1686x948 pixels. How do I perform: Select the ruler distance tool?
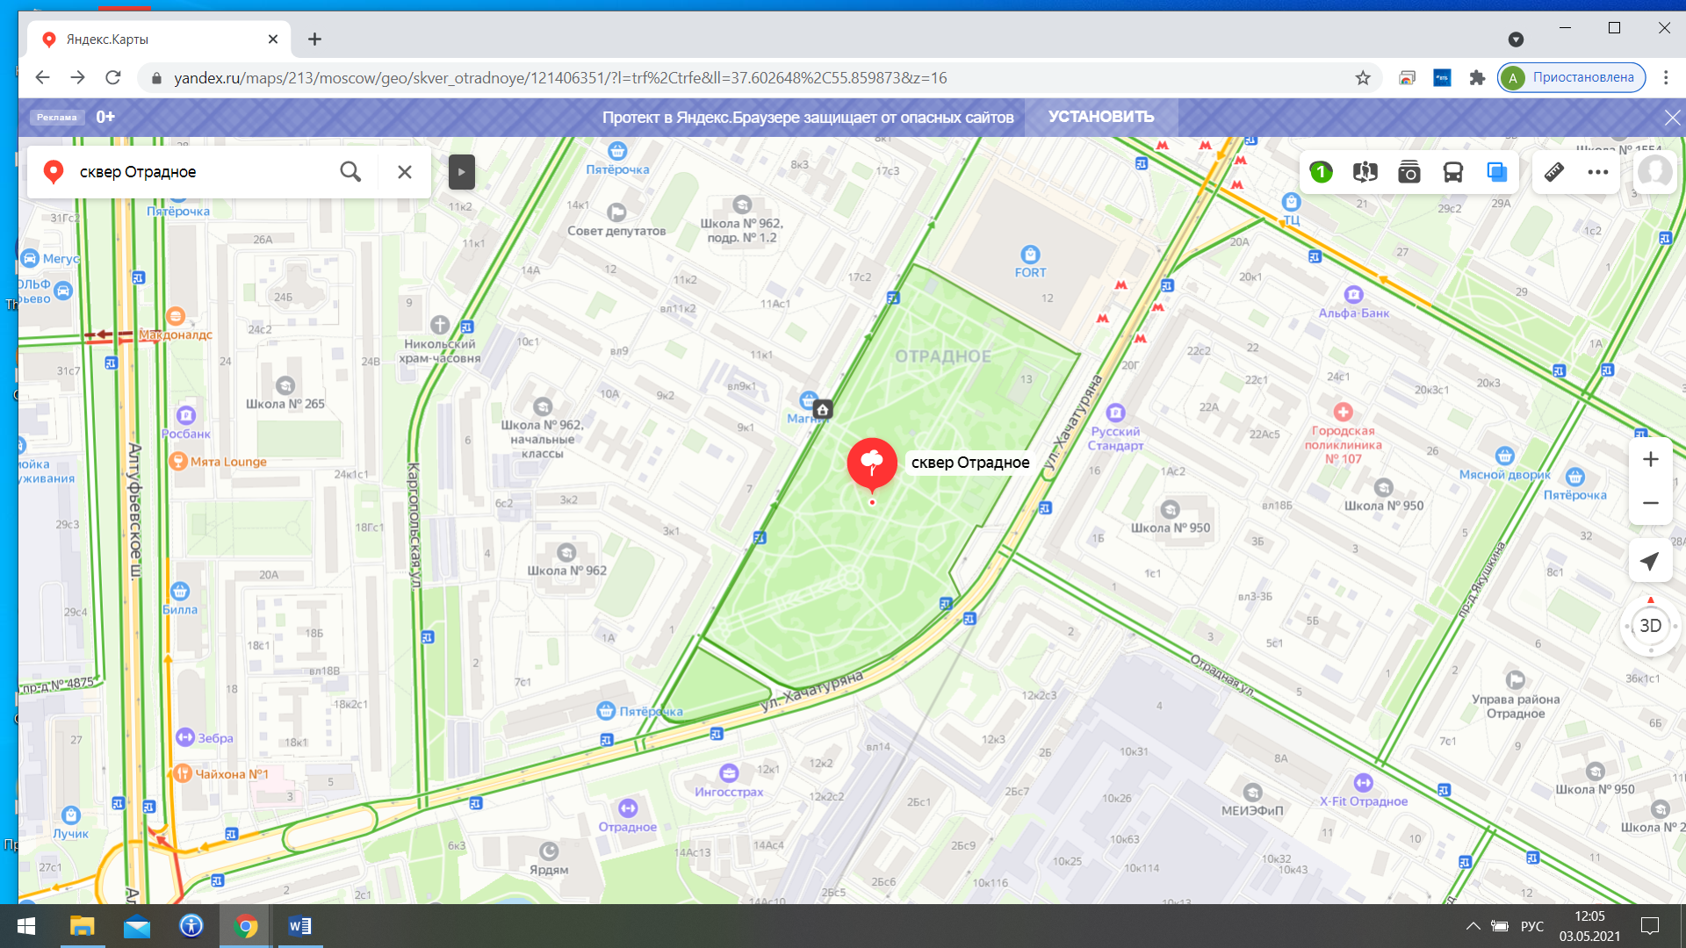[x=1553, y=172]
